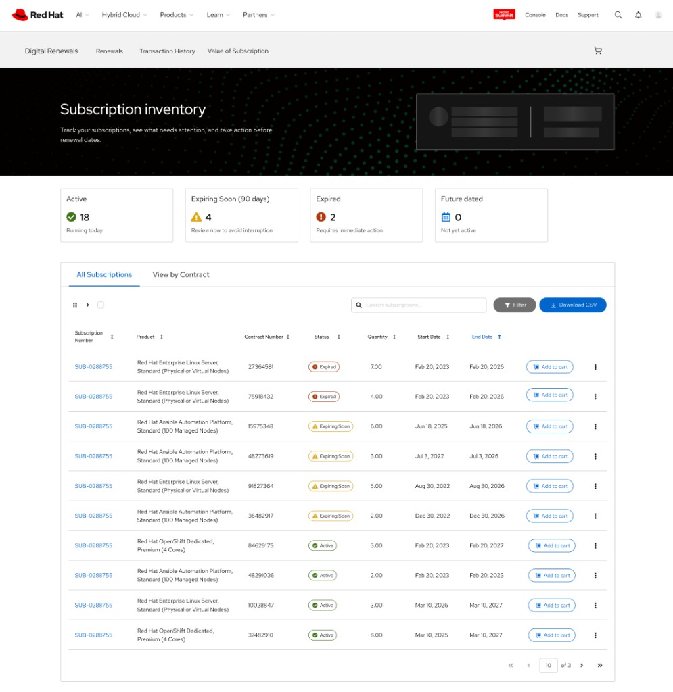Open kebab menu for contract 27364581
This screenshot has width=673, height=692.
pos(595,367)
